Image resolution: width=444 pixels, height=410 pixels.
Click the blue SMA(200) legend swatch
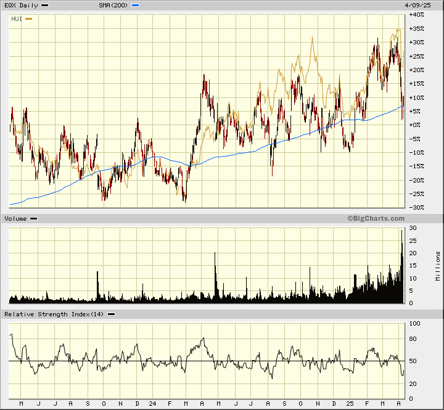coord(135,6)
